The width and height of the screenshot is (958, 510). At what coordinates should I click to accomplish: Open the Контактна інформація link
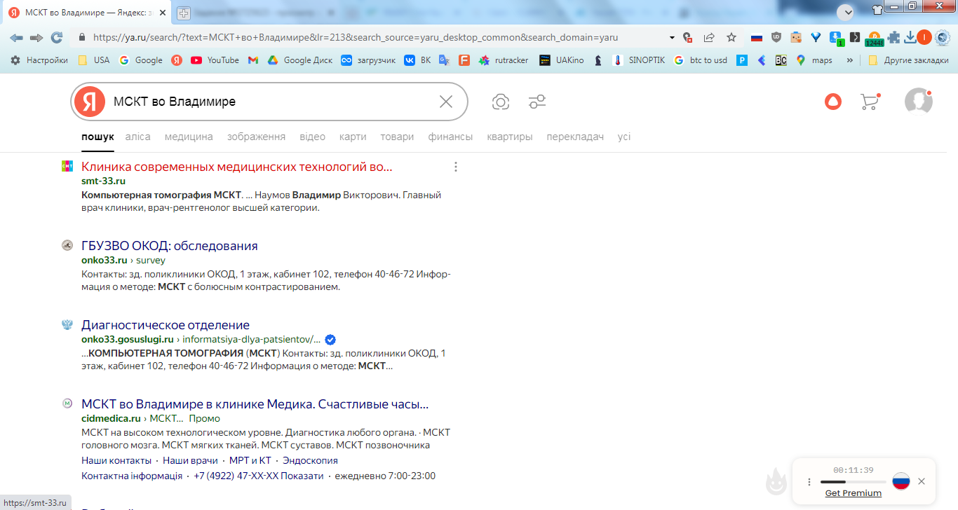(132, 476)
